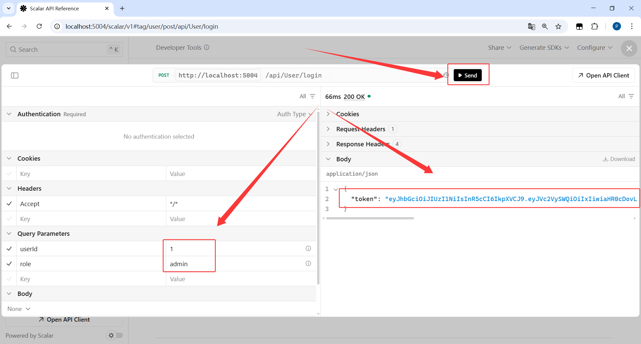Click the 200 OK status link

(354, 97)
